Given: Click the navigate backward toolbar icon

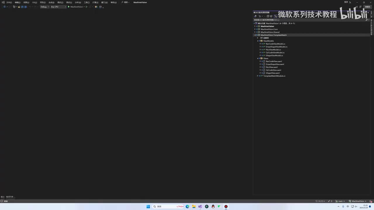Looking at the screenshot, I should pos(4,7).
